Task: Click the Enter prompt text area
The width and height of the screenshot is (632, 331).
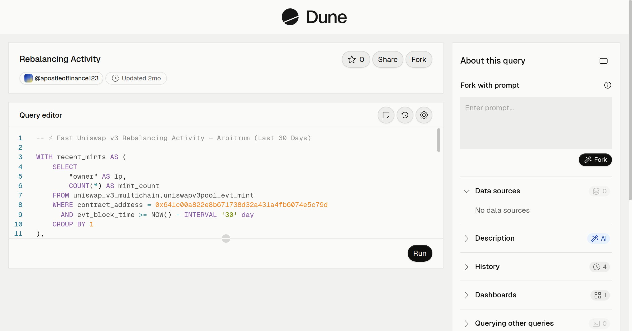Action: (x=536, y=123)
